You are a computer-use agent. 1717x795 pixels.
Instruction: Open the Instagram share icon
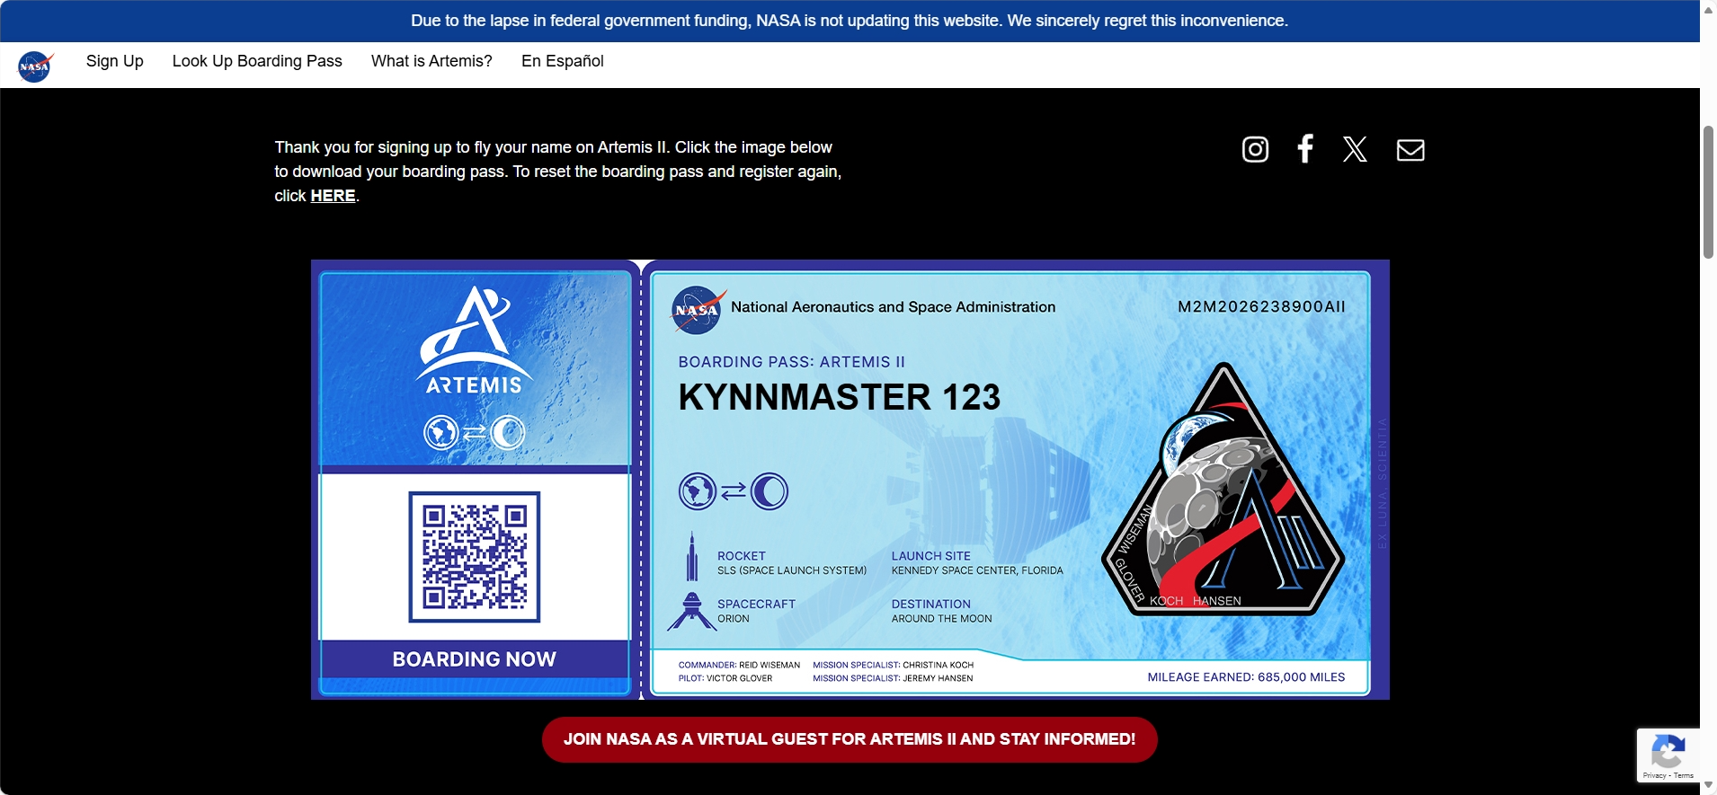tap(1255, 149)
